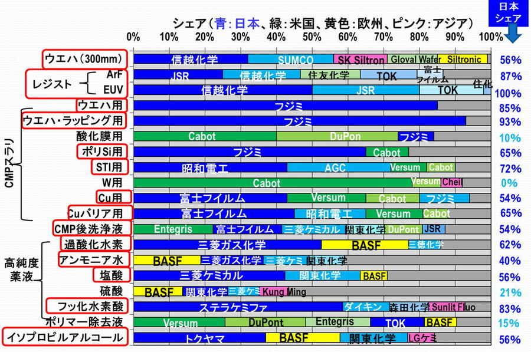The image size is (531, 352).
Task: Click the 50% axis tick label
Action: (x=312, y=37)
